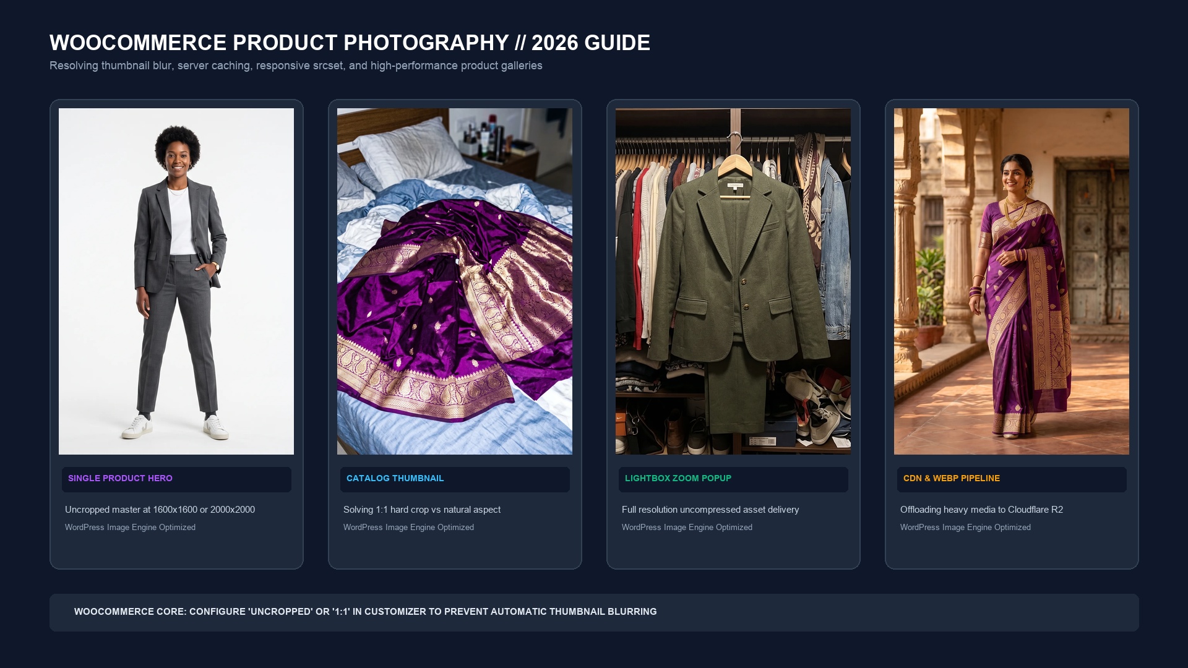Select the LIGHTBOX ZOOM POPUP label
1188x668 pixels.
pos(678,479)
